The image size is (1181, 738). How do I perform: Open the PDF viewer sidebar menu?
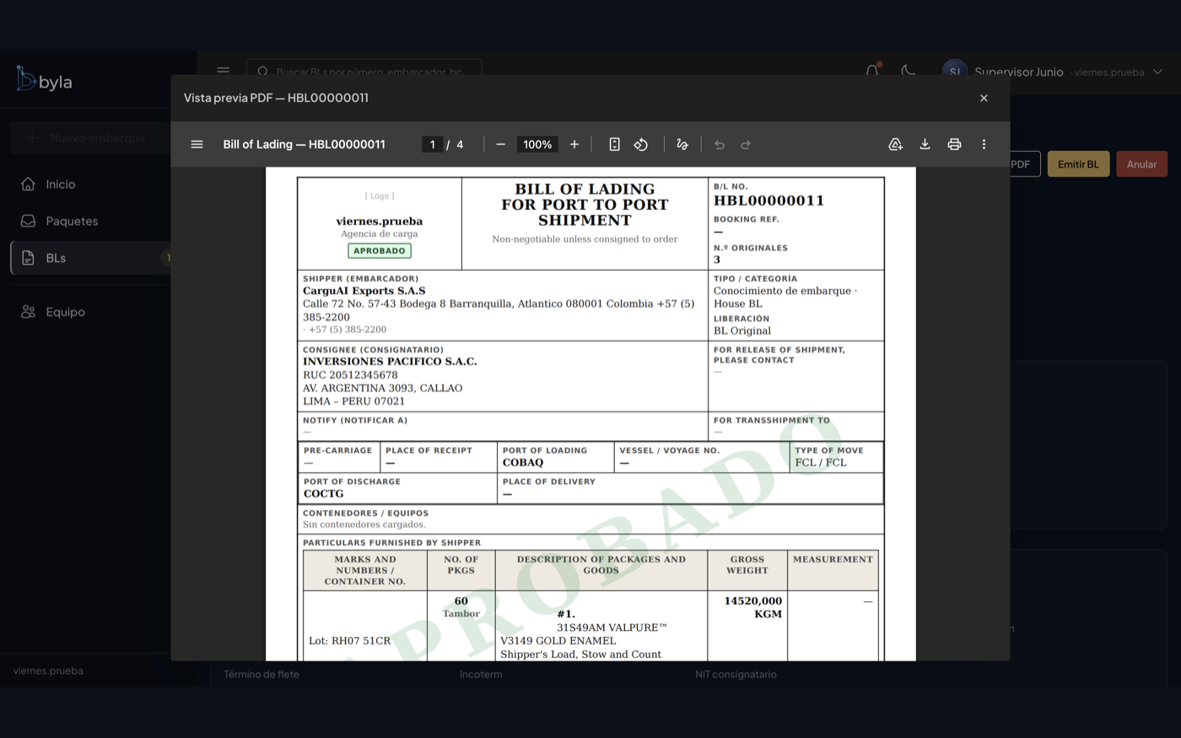[197, 144]
